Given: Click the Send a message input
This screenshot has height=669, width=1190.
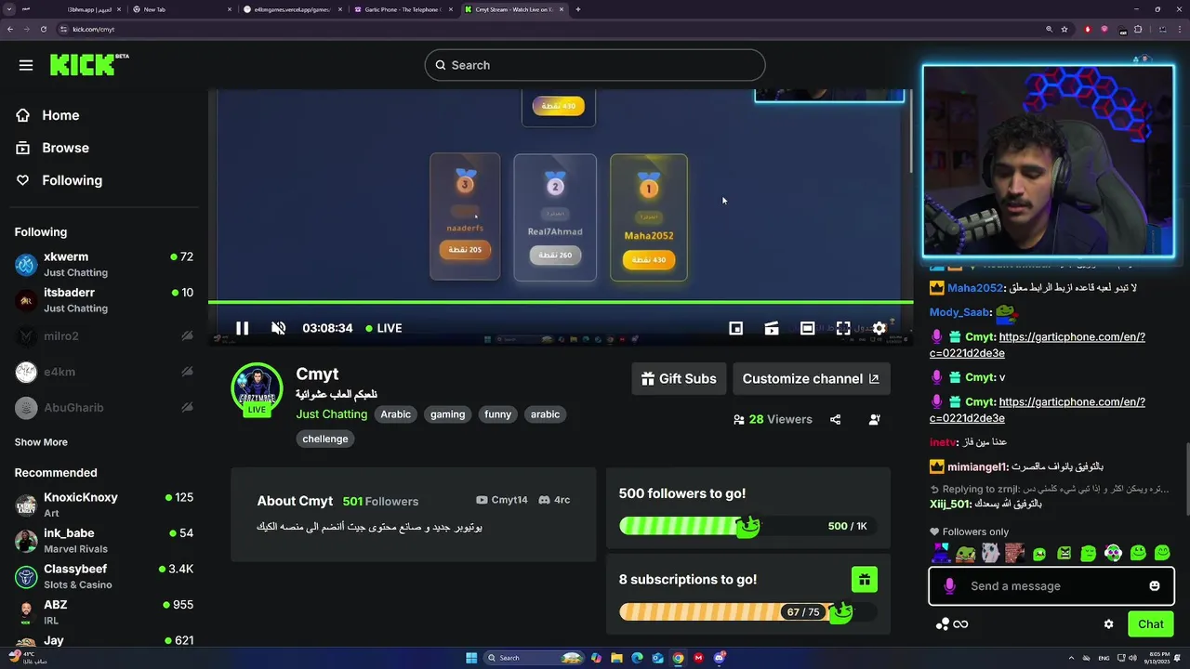Looking at the screenshot, I should click(1051, 586).
